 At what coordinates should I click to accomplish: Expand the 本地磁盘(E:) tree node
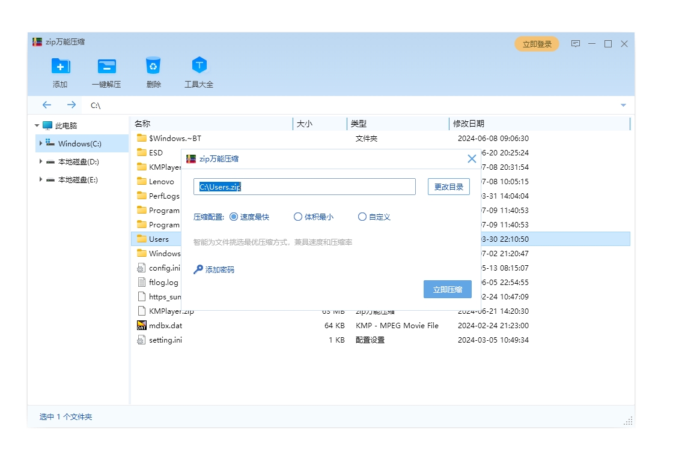click(x=40, y=179)
